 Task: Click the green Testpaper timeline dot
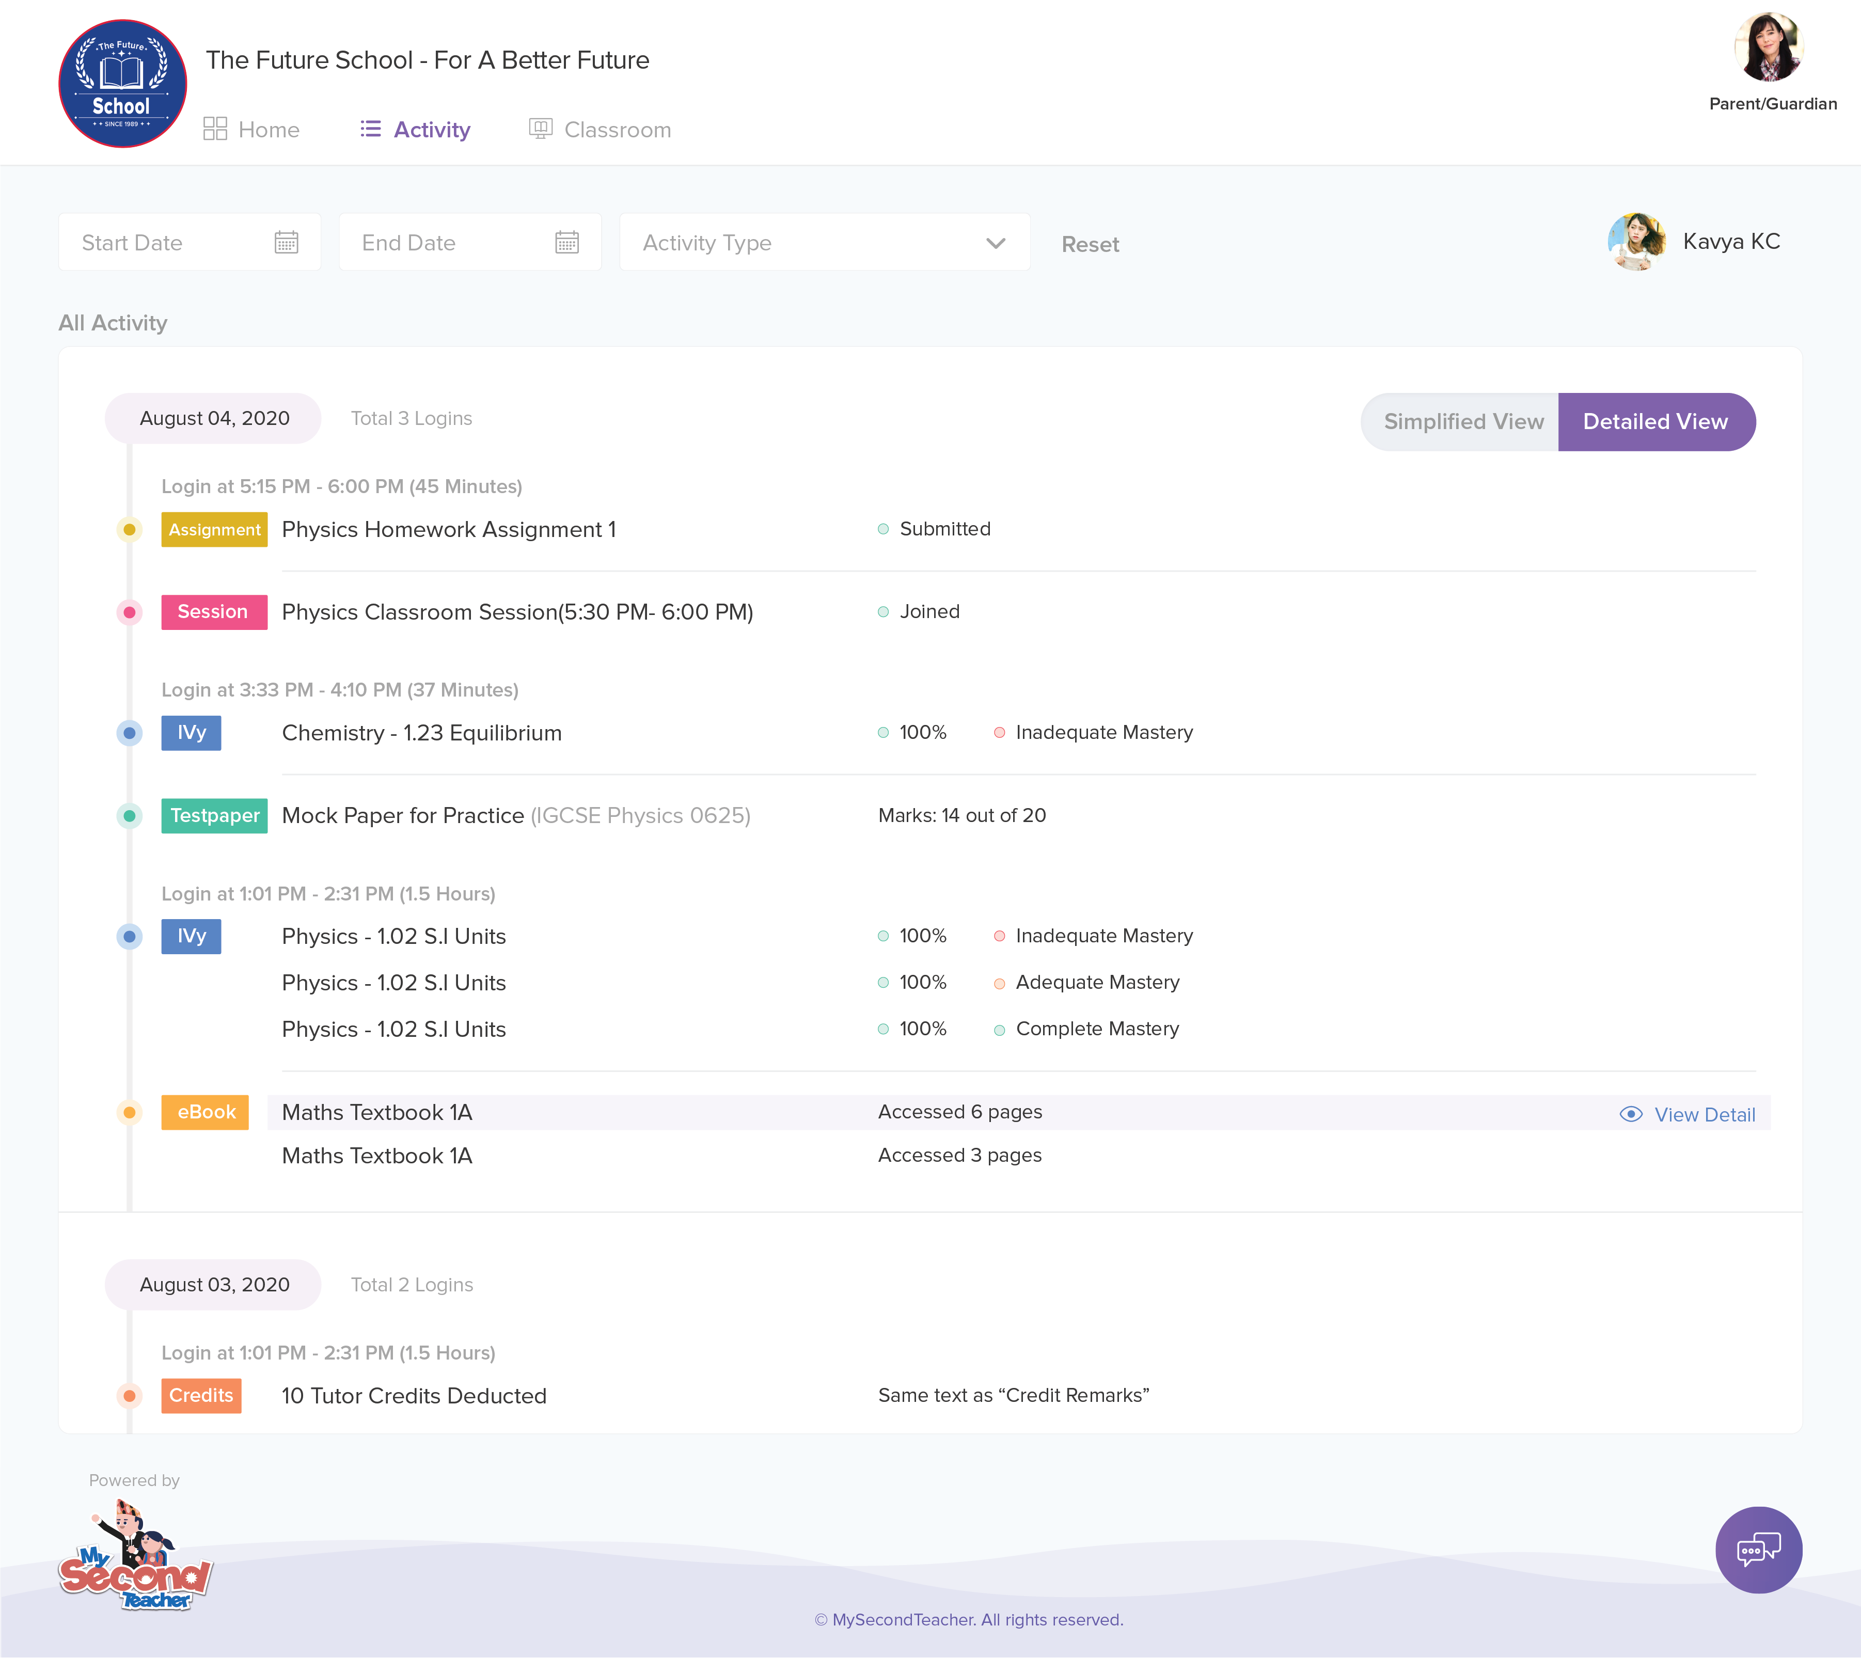129,815
